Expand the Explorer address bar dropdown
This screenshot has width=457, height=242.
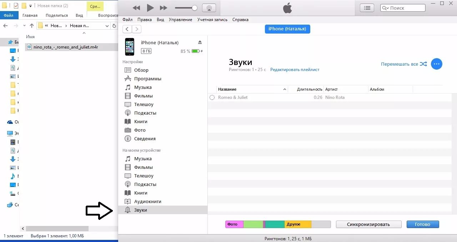coord(108,26)
